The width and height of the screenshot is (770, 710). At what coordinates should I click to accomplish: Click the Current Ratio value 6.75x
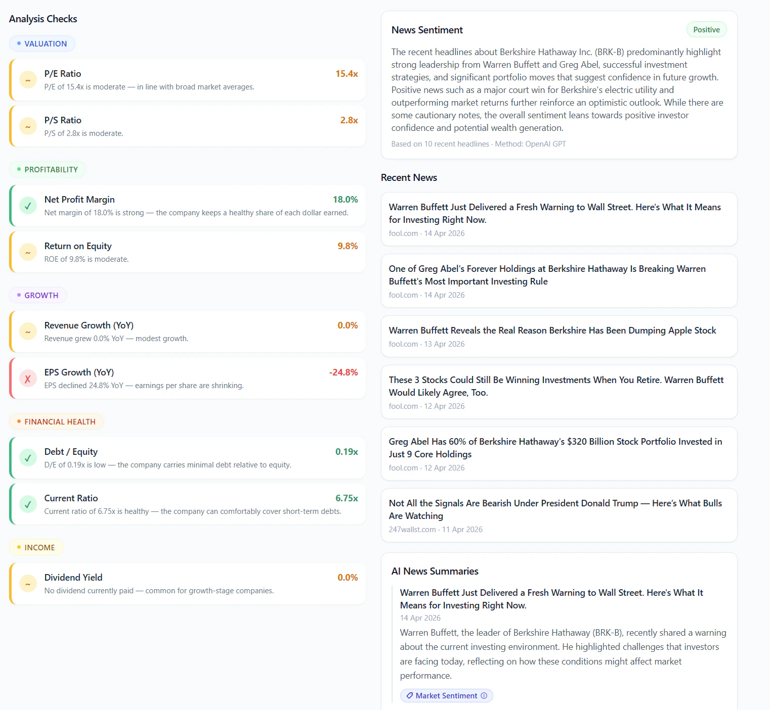coord(347,498)
